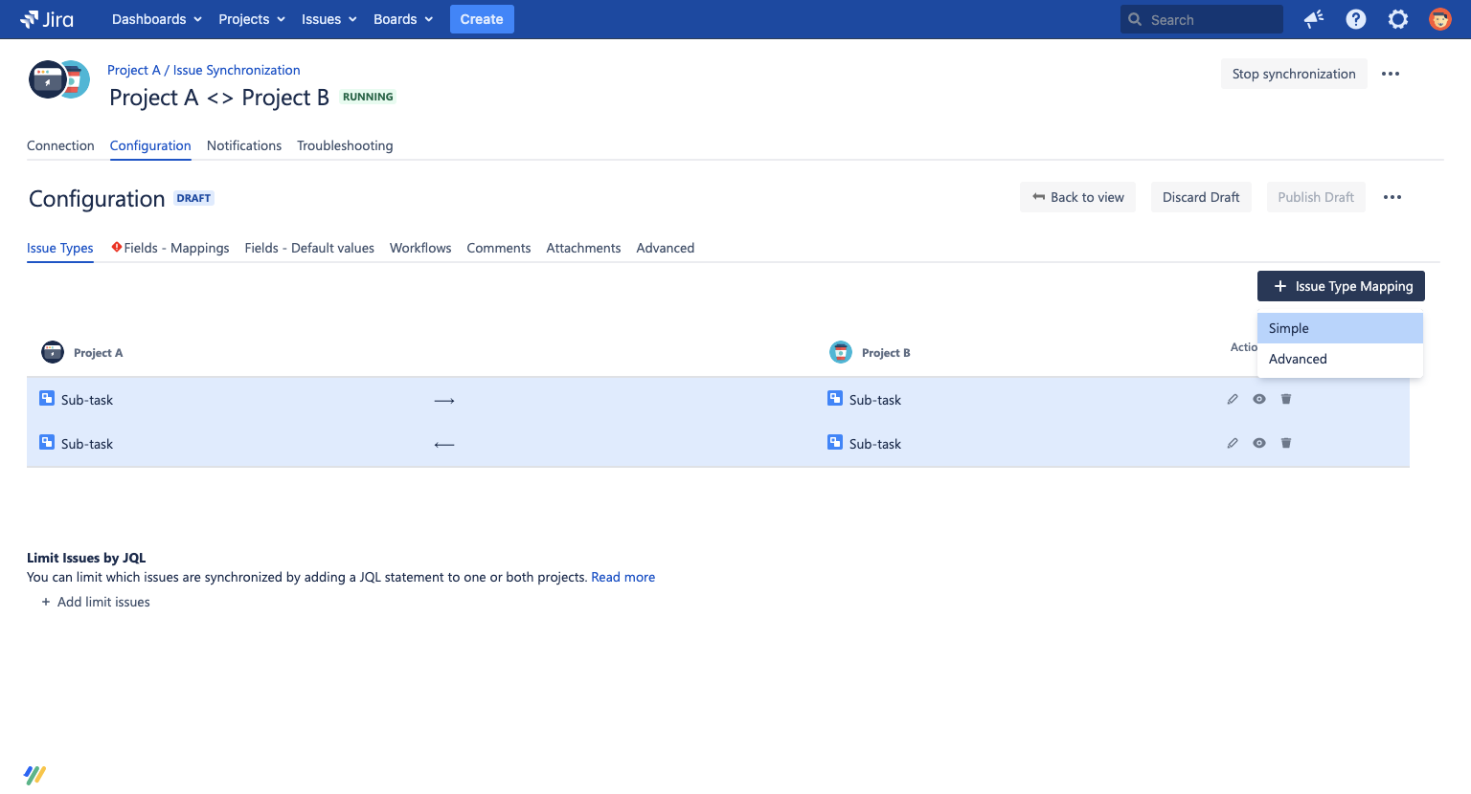Expand the Projects dropdown menu
This screenshot has width=1471, height=794.
point(251,19)
